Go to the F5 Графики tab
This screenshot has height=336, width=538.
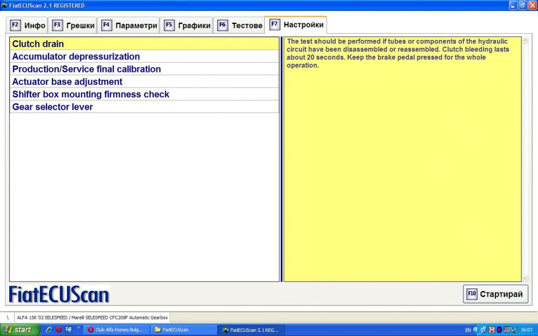tap(188, 25)
